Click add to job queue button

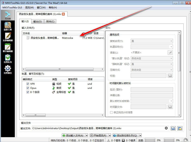pos(126,135)
